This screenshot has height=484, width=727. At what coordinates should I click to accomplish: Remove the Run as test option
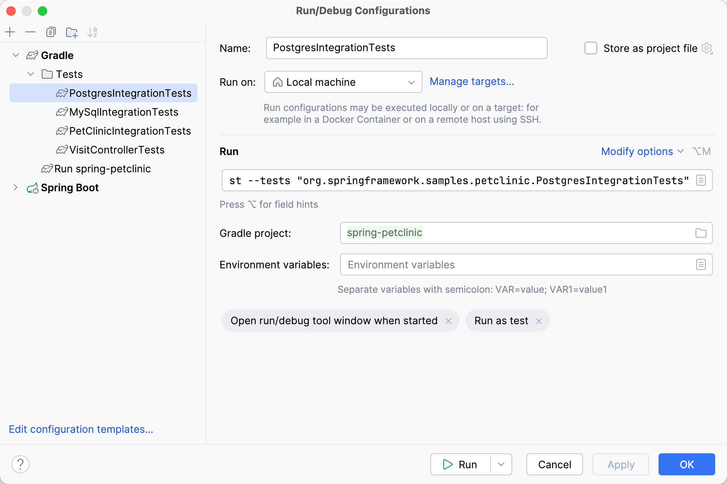click(539, 321)
